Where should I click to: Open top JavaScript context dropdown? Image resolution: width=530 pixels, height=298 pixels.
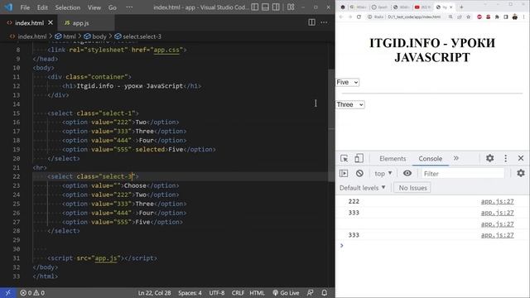[383, 173]
